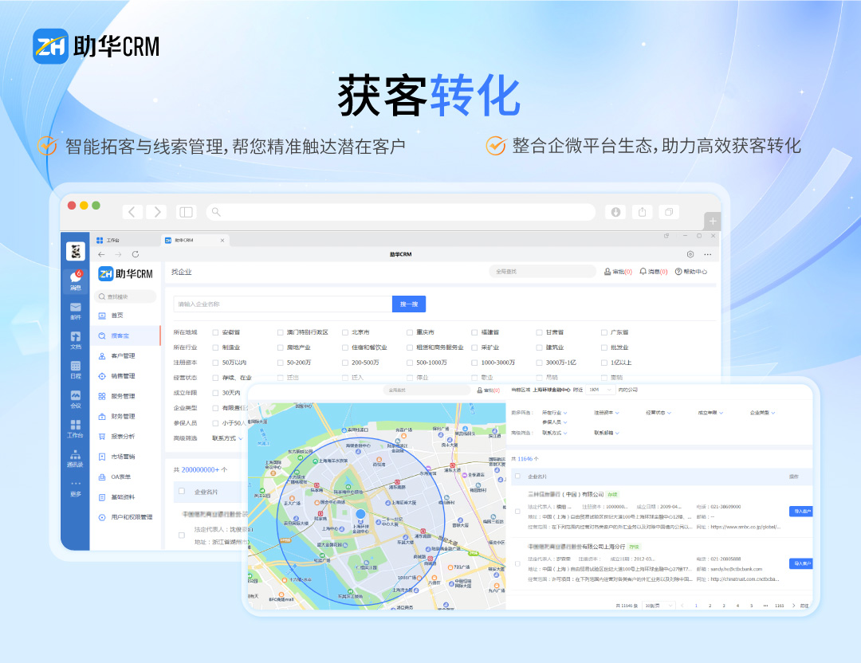Click the 全局查找 global search field

click(543, 272)
